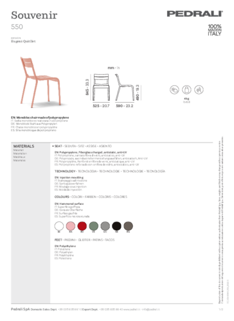The width and height of the screenshot is (234, 321).
Task: Click the height dimension 845 - 33.3
Action: (87, 87)
